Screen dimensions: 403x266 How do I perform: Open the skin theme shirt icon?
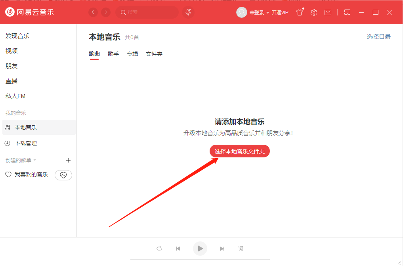(300, 12)
